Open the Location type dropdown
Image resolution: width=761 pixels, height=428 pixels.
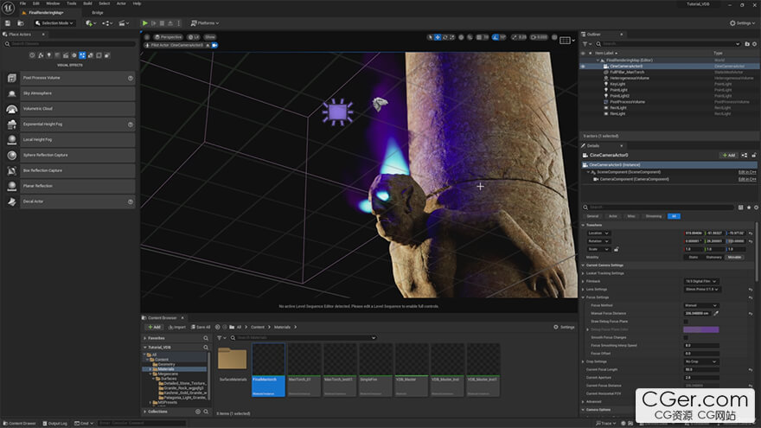598,233
